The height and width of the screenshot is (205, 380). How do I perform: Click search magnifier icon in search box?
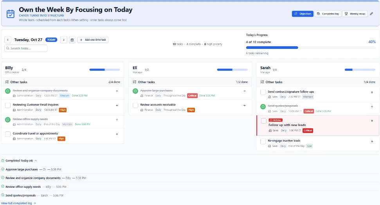(x=8, y=48)
